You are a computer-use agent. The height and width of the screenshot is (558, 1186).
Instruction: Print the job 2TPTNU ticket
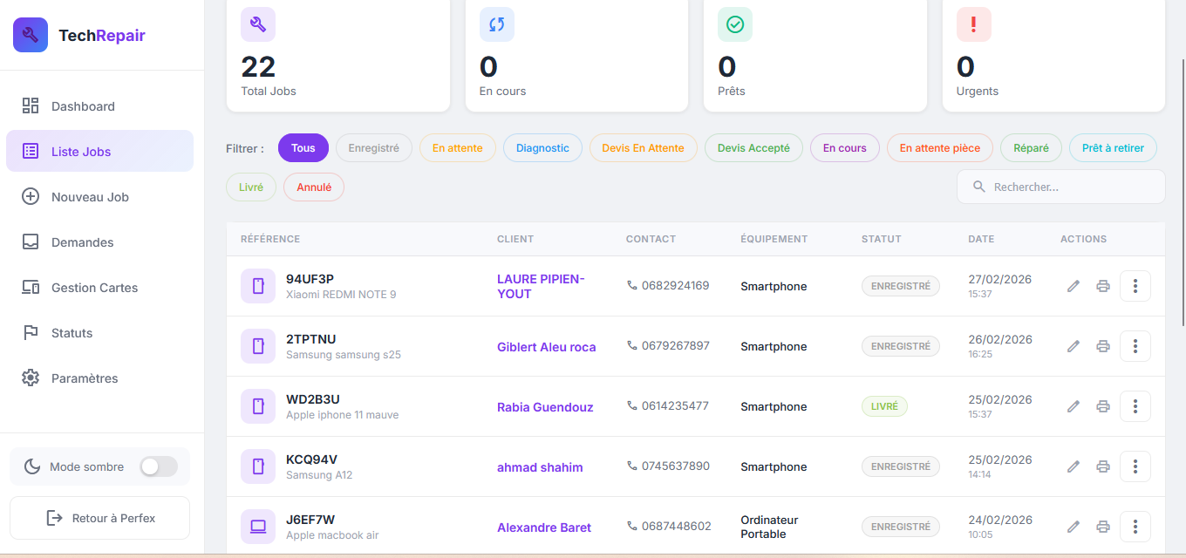coord(1103,346)
